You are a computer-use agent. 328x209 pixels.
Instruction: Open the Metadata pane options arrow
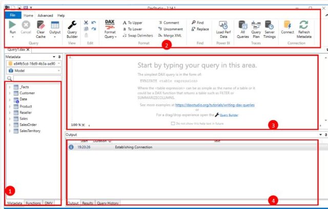pos(54,57)
